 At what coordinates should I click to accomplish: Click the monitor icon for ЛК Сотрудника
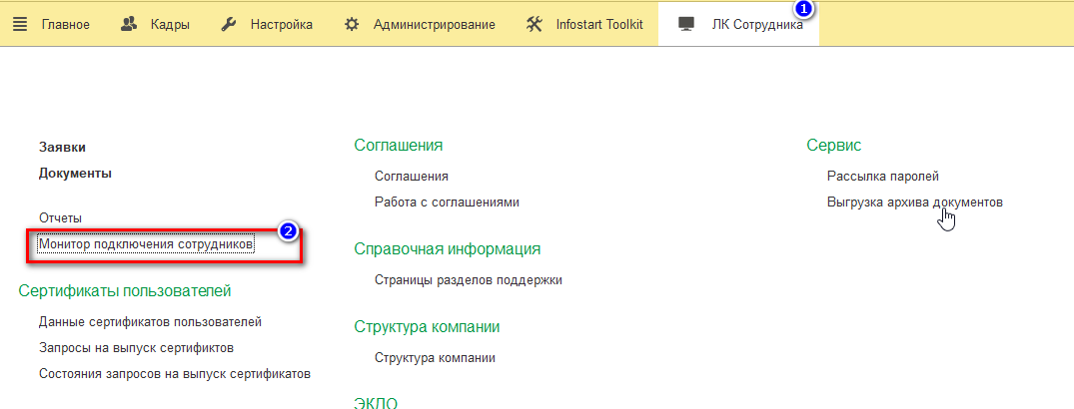tap(685, 25)
